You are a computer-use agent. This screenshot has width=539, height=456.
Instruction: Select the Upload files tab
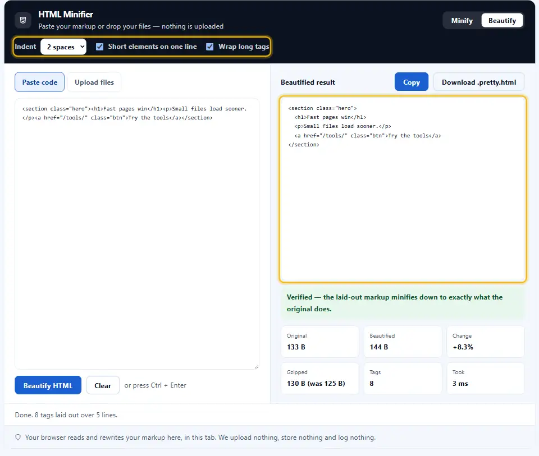(x=94, y=82)
